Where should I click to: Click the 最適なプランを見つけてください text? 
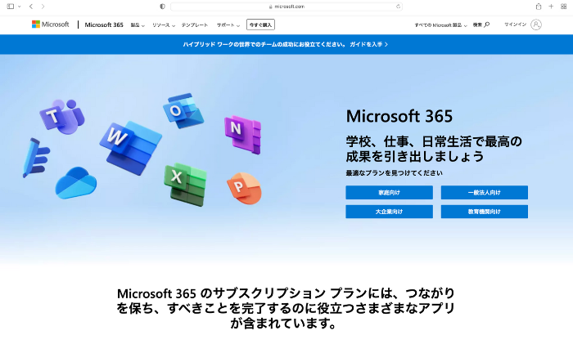[x=394, y=173]
